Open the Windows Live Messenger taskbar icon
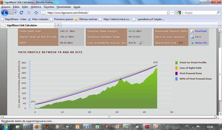This screenshot has width=222, height=130. [x=127, y=127]
